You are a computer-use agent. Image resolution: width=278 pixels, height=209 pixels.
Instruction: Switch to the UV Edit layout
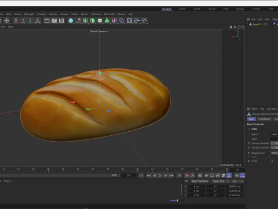coord(211,9)
